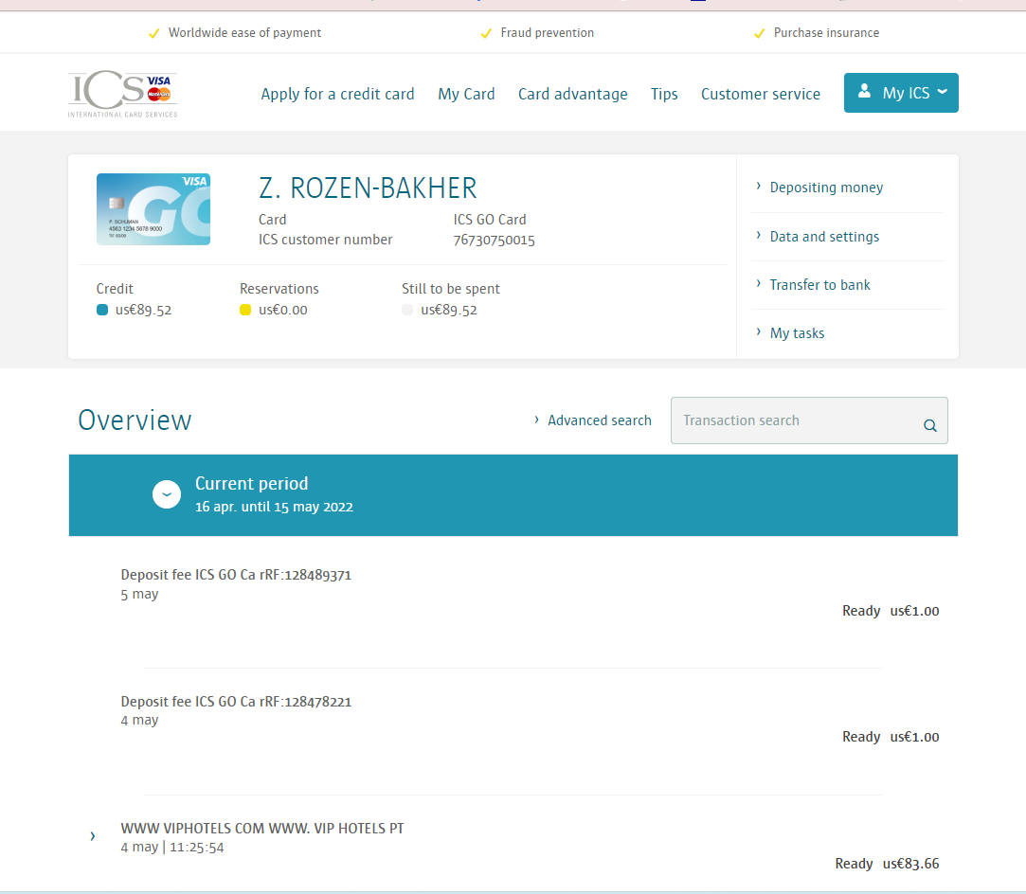Click the grey Still to be spent indicator
The height and width of the screenshot is (894, 1026).
pyautogui.click(x=407, y=310)
